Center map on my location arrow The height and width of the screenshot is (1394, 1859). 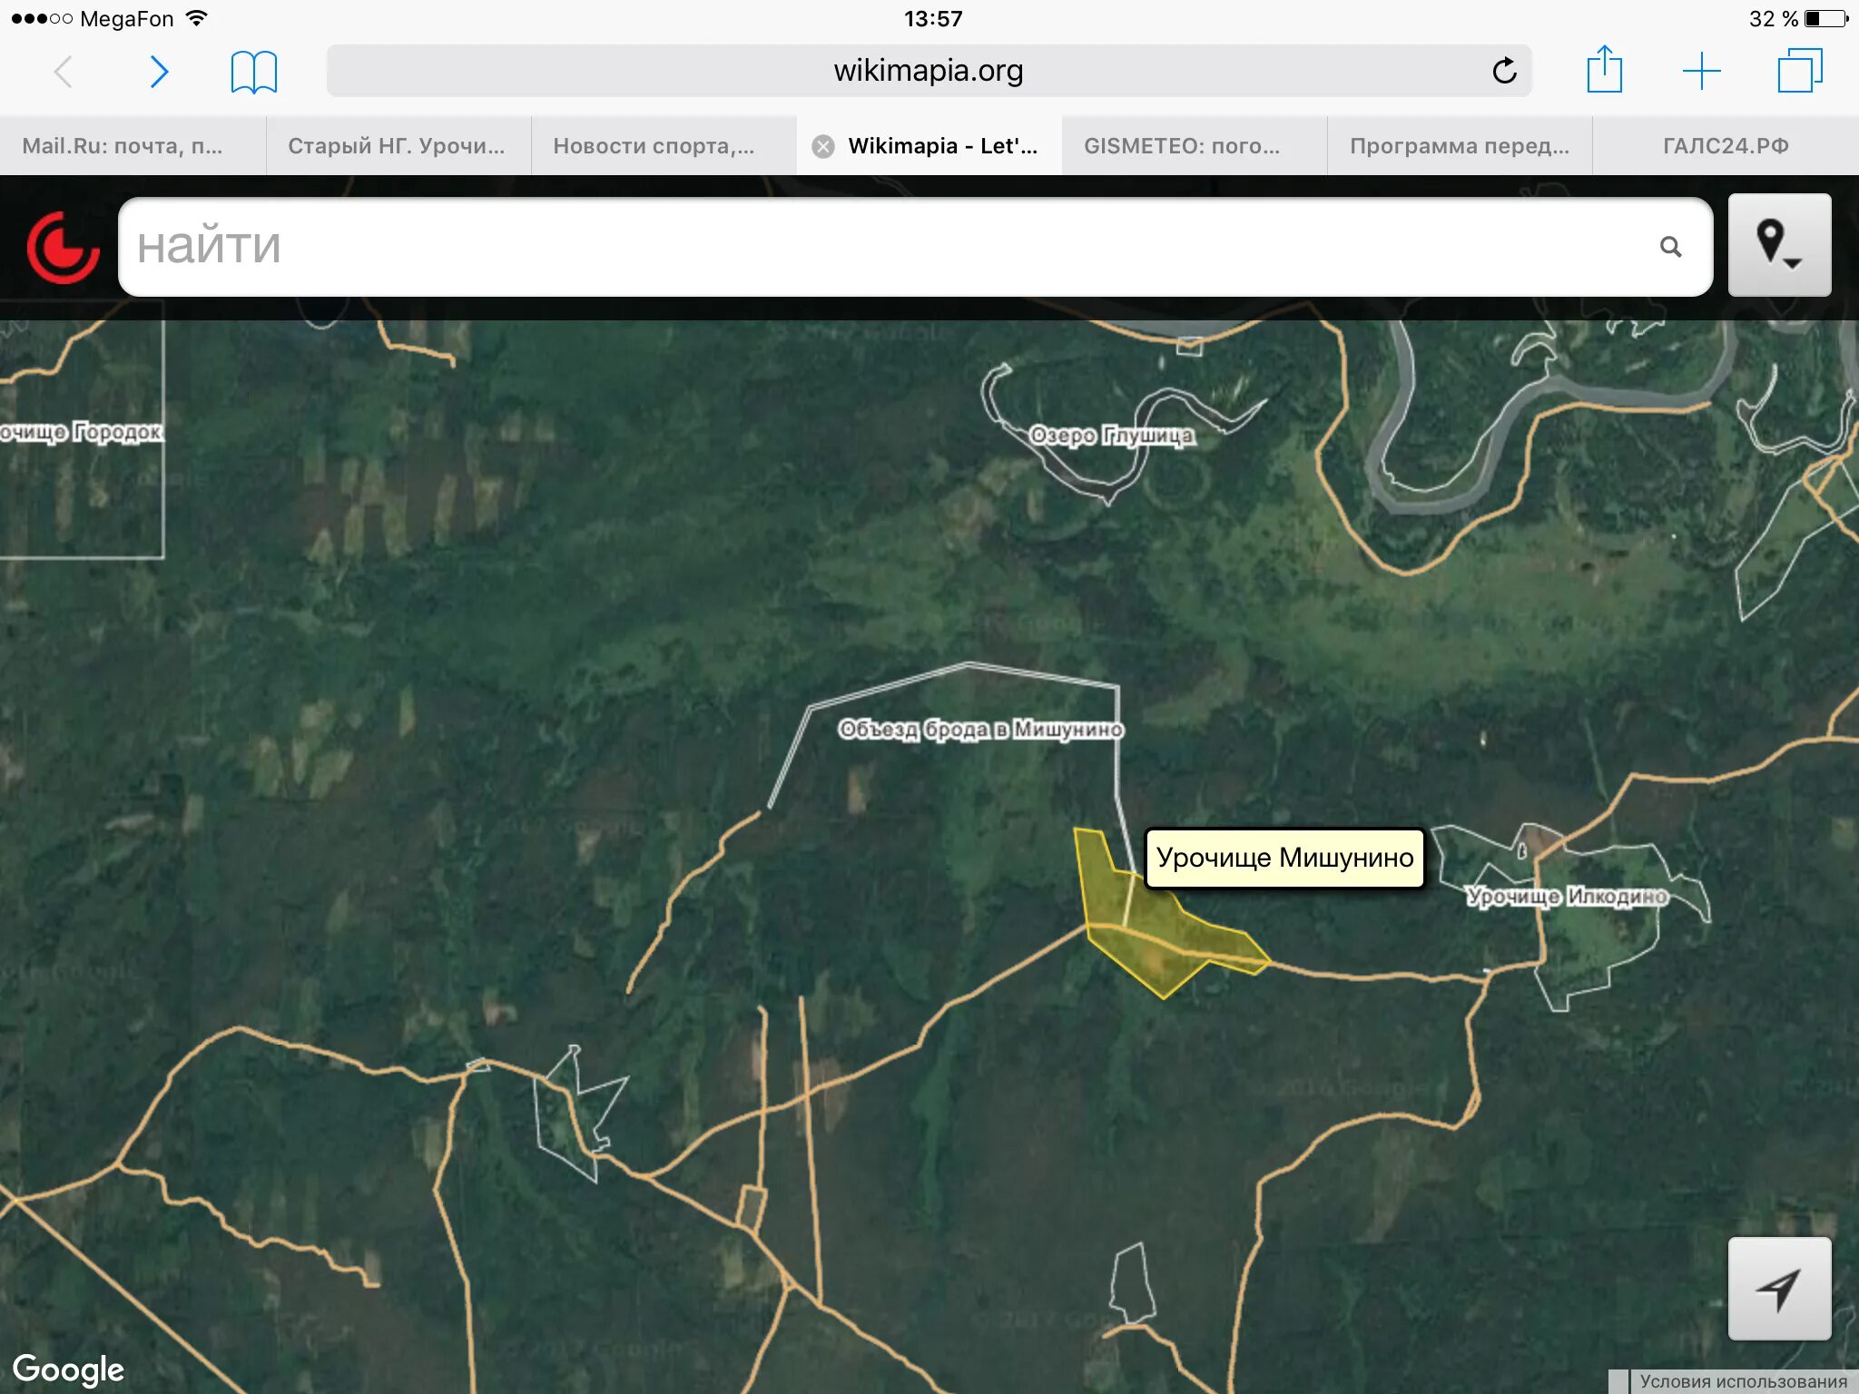[1778, 1288]
